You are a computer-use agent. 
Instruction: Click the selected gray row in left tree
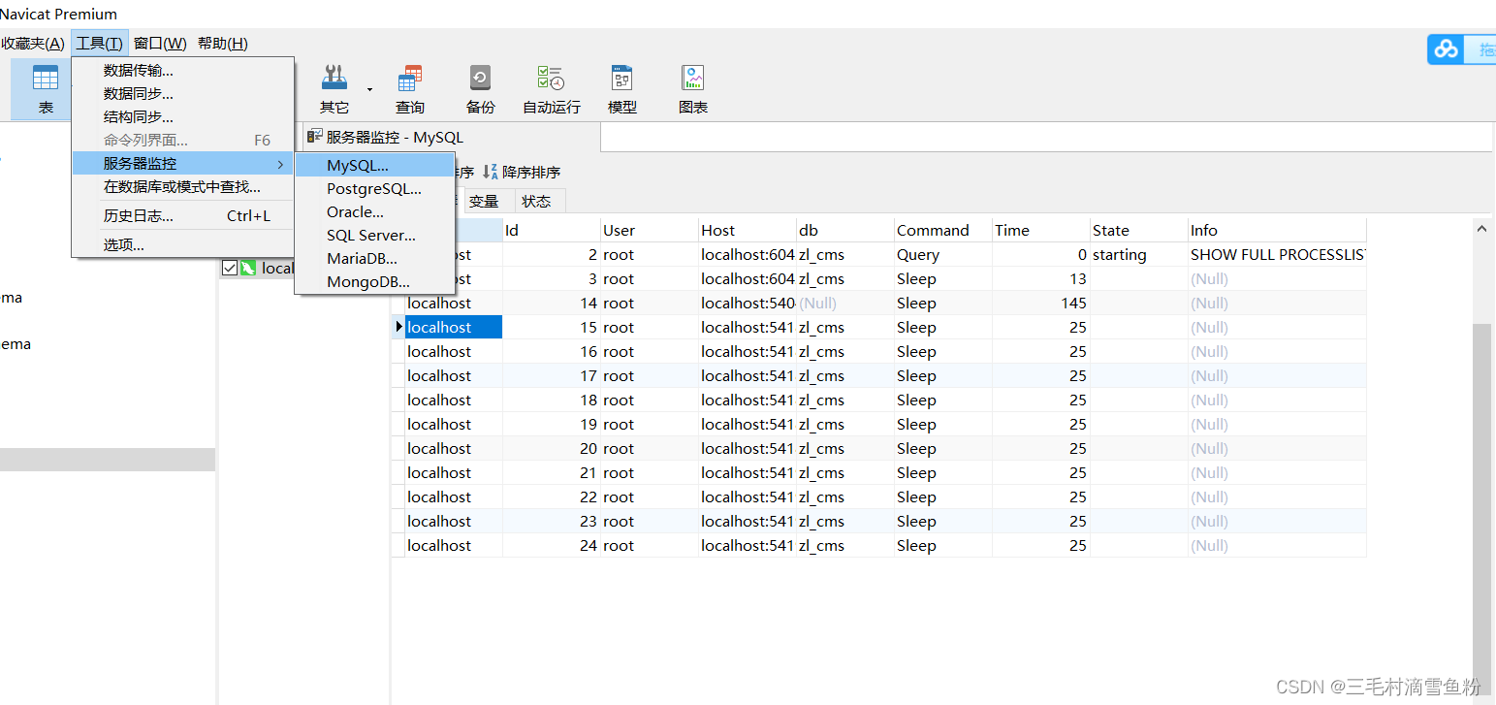pyautogui.click(x=108, y=460)
